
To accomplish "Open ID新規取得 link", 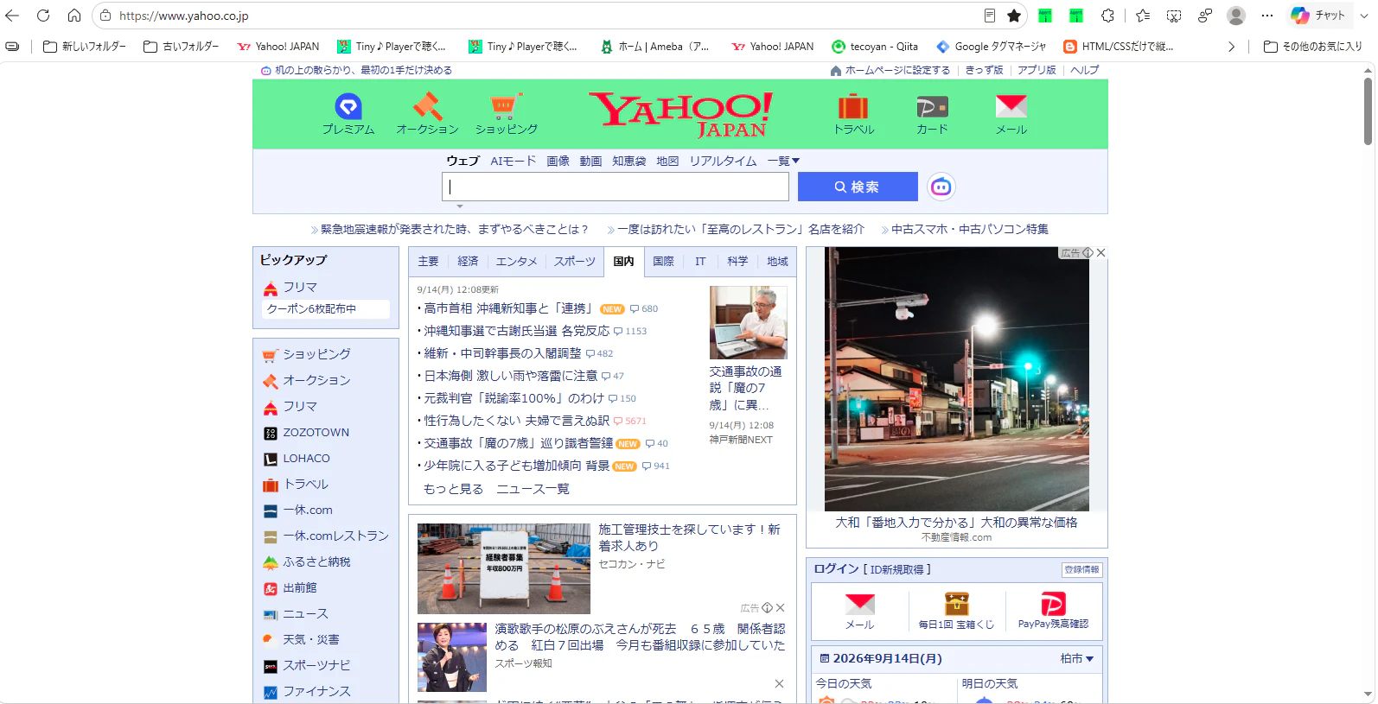I will [x=896, y=569].
